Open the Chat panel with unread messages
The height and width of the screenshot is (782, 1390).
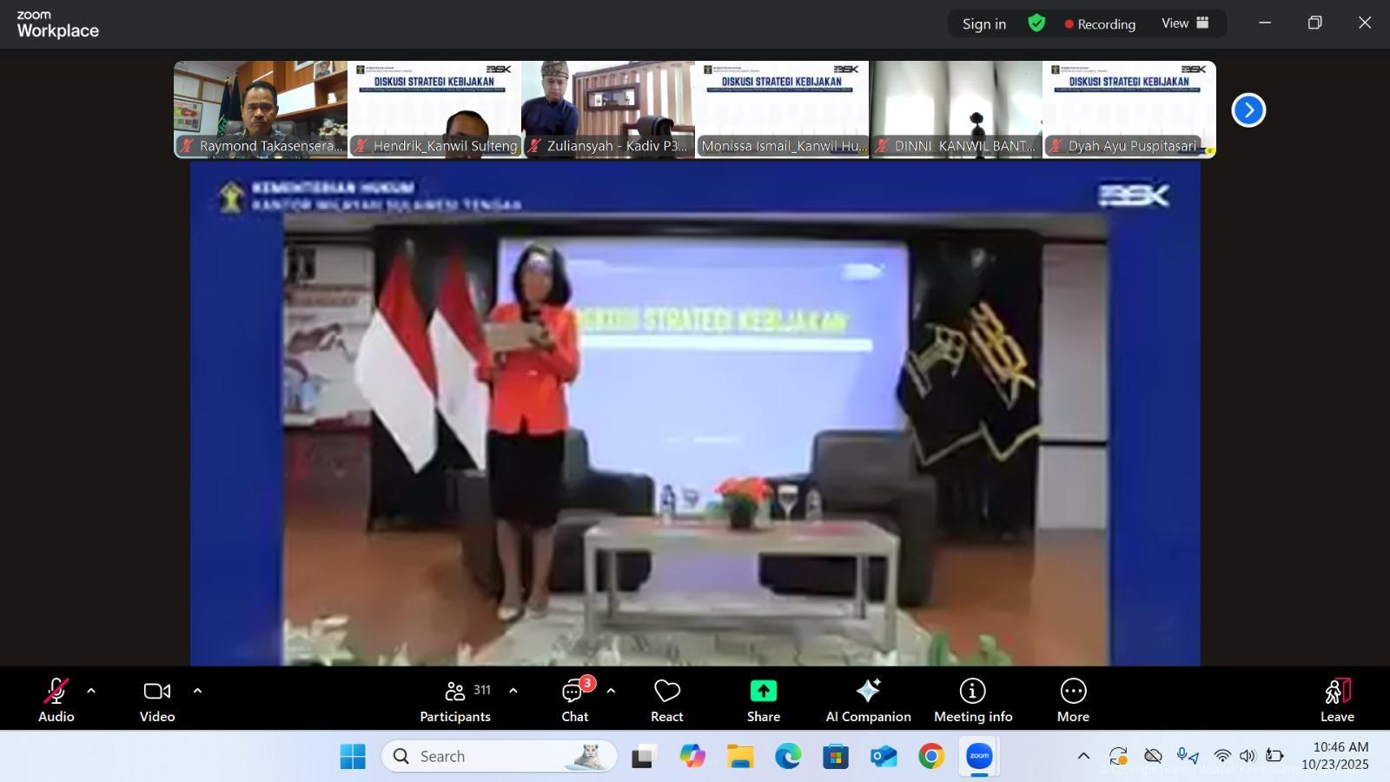pos(574,699)
